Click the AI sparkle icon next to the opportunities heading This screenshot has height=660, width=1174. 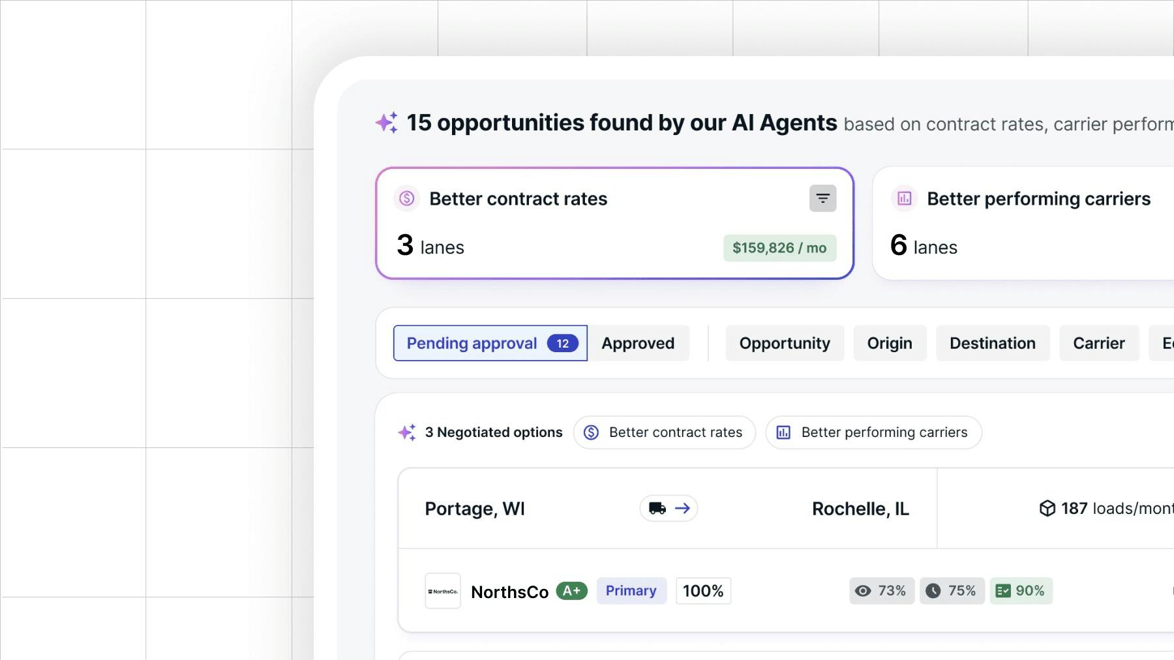point(386,122)
